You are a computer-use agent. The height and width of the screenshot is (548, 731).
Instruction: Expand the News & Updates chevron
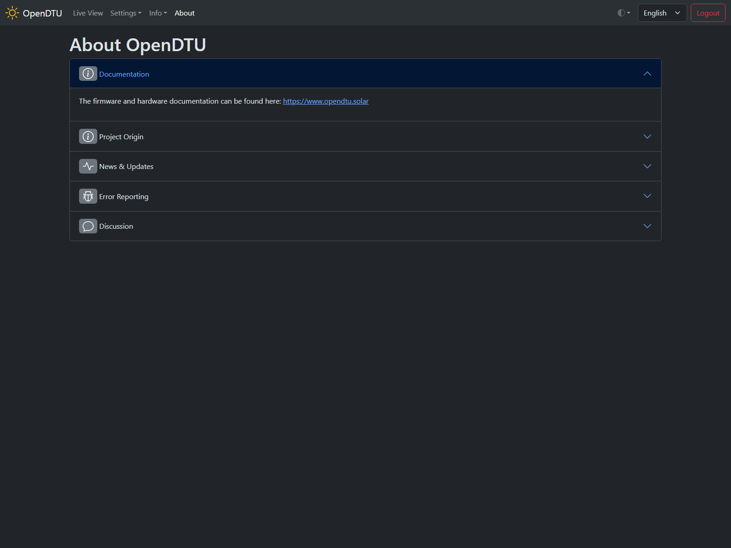point(647,166)
